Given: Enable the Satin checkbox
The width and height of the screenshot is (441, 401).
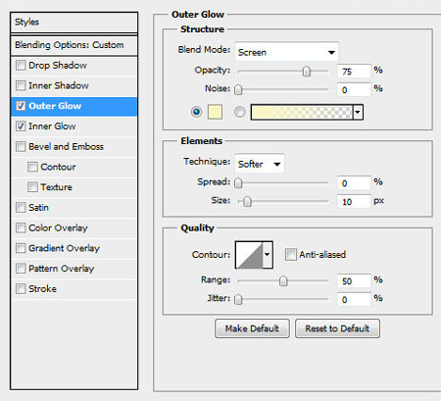Looking at the screenshot, I should tap(21, 208).
